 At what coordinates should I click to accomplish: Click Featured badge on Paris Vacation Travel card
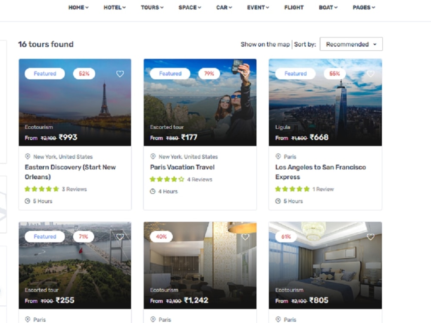point(170,74)
